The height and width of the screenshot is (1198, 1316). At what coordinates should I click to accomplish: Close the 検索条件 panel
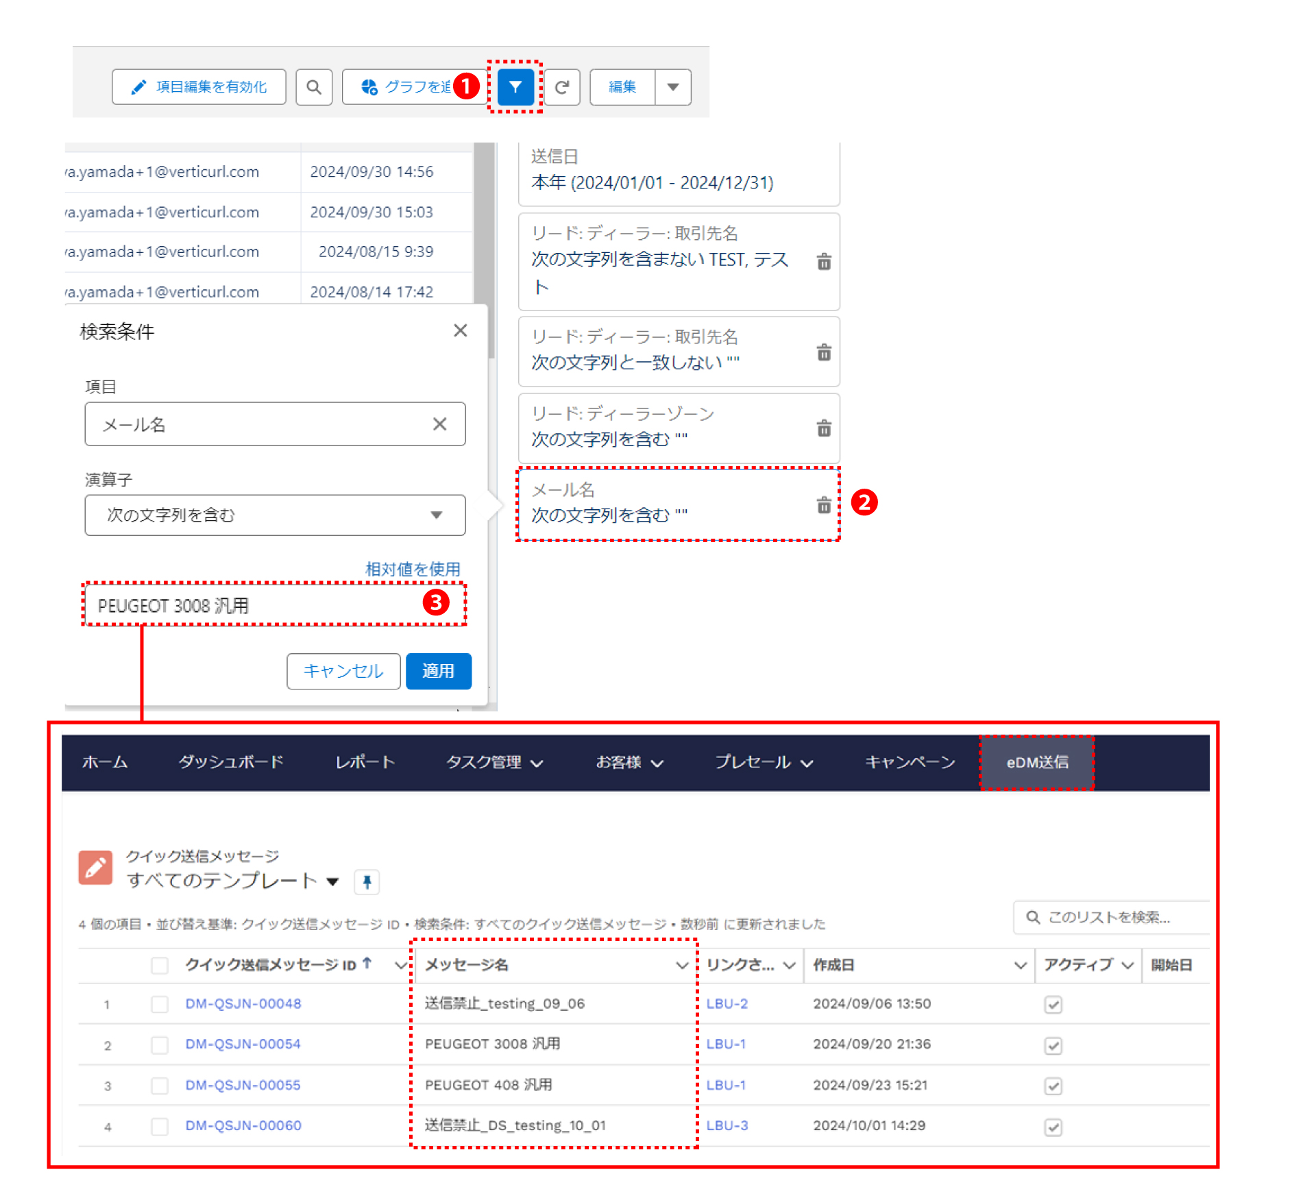[x=461, y=331]
